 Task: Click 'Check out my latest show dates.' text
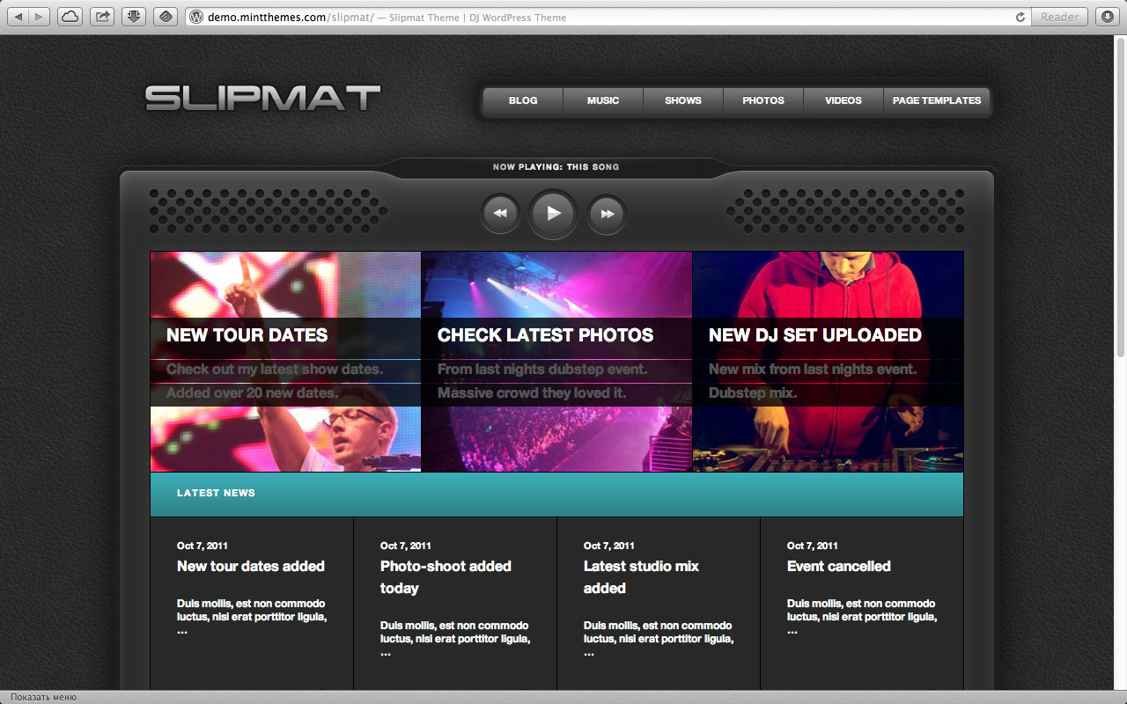pos(275,370)
